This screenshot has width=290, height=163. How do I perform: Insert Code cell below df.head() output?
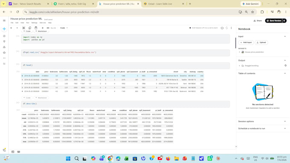27,97
